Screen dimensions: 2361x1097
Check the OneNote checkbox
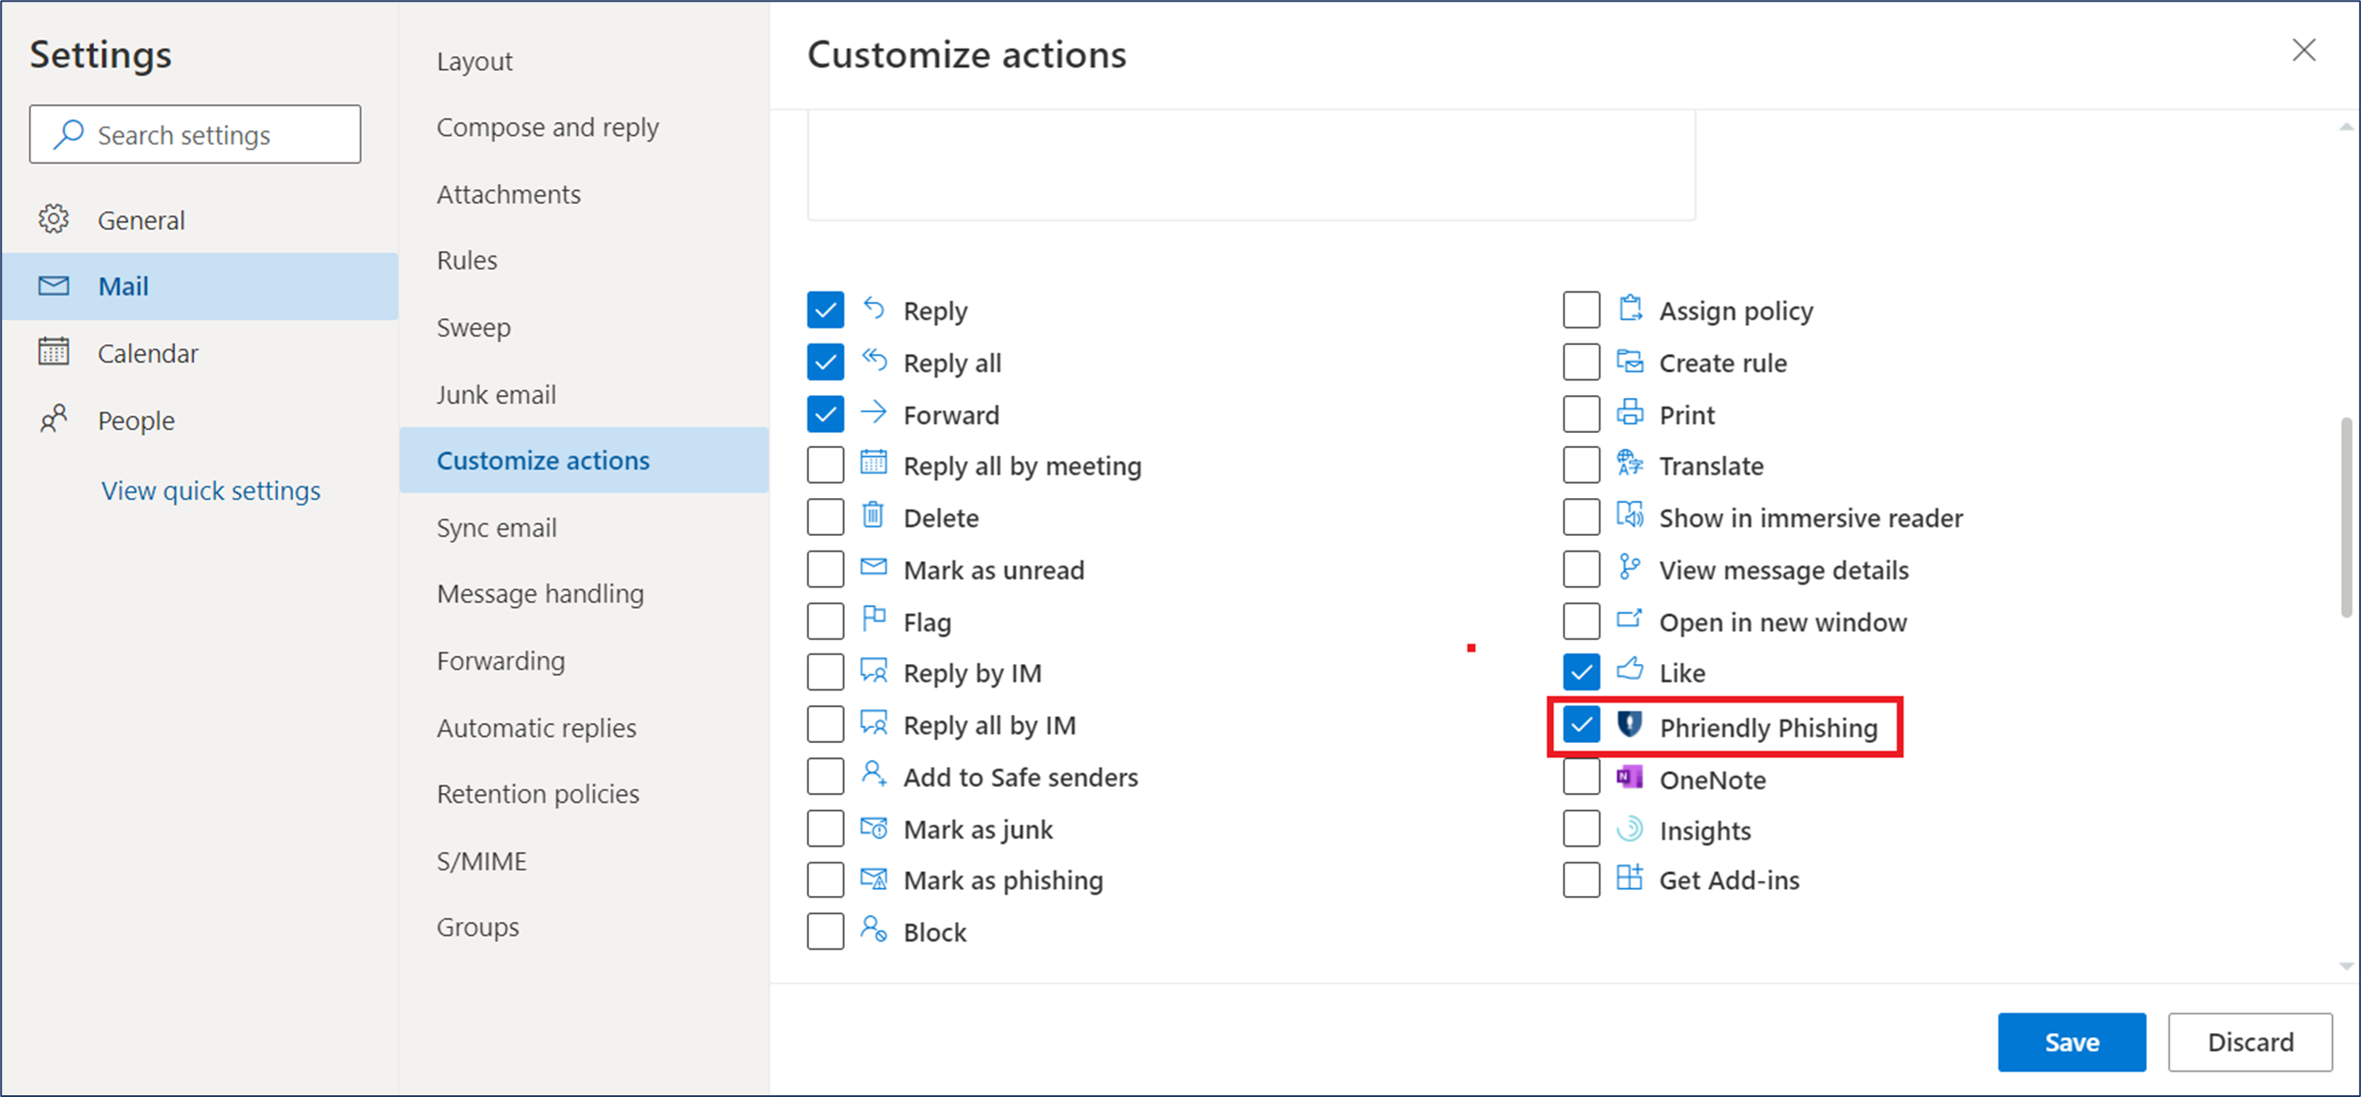1582,777
